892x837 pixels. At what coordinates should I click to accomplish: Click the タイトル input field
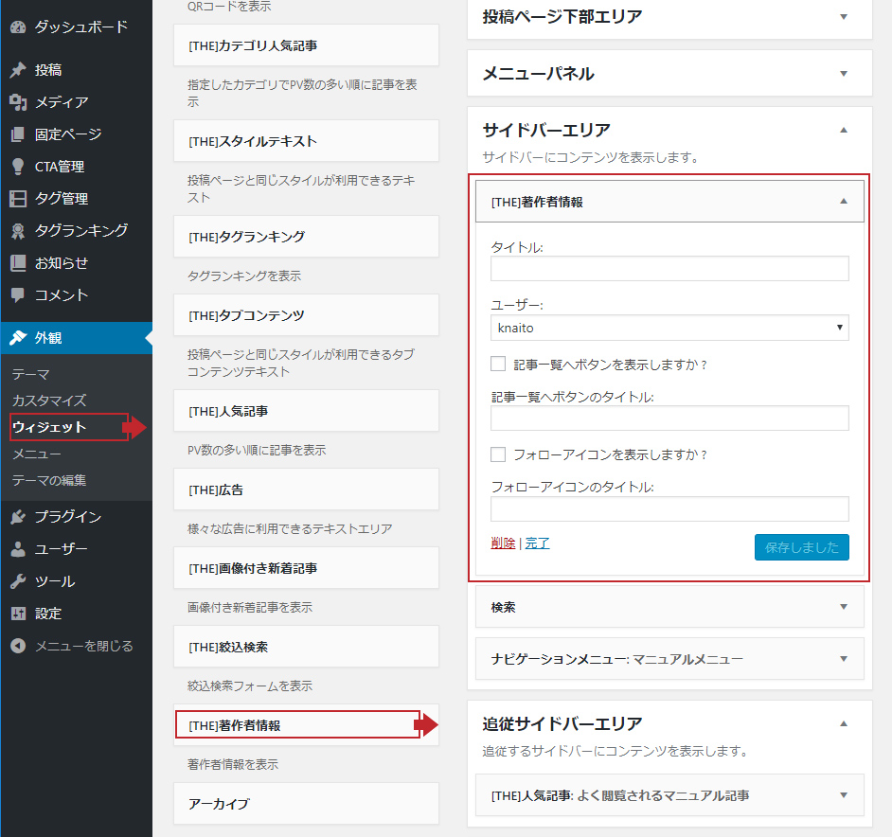coord(669,269)
